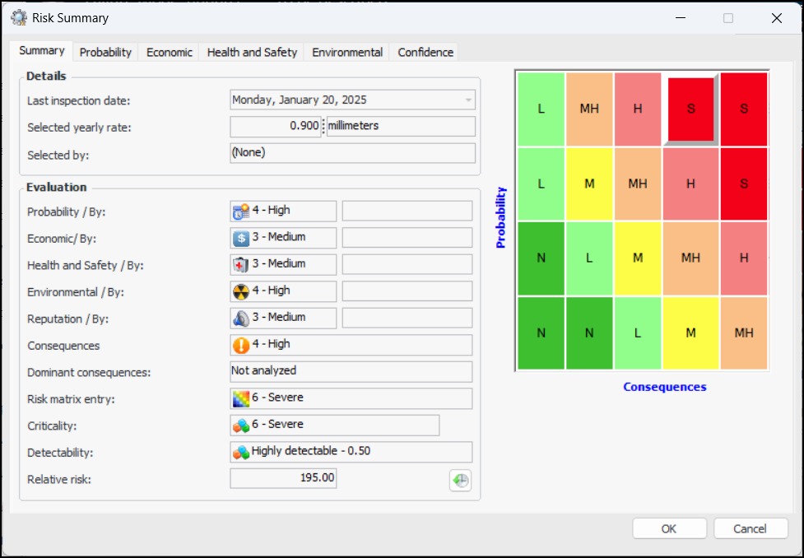Viewport: 804px width, 558px height.
Task: Click the Relative risk 195.00 field
Action: 283,478
